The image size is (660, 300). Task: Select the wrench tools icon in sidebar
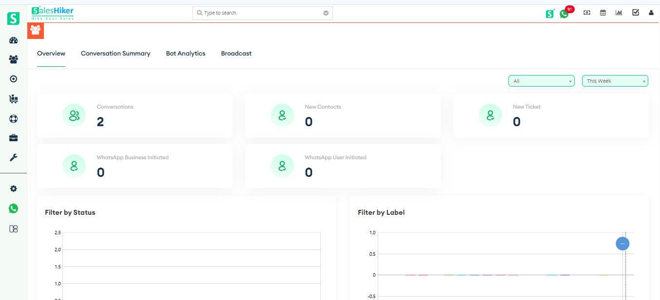pos(13,157)
